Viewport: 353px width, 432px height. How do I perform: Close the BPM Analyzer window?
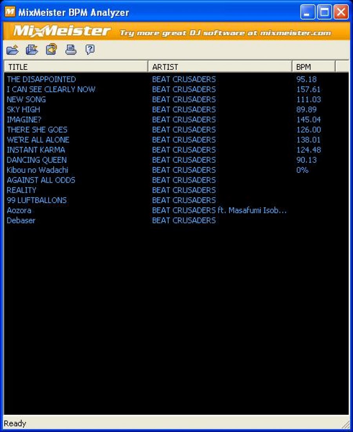click(x=341, y=12)
